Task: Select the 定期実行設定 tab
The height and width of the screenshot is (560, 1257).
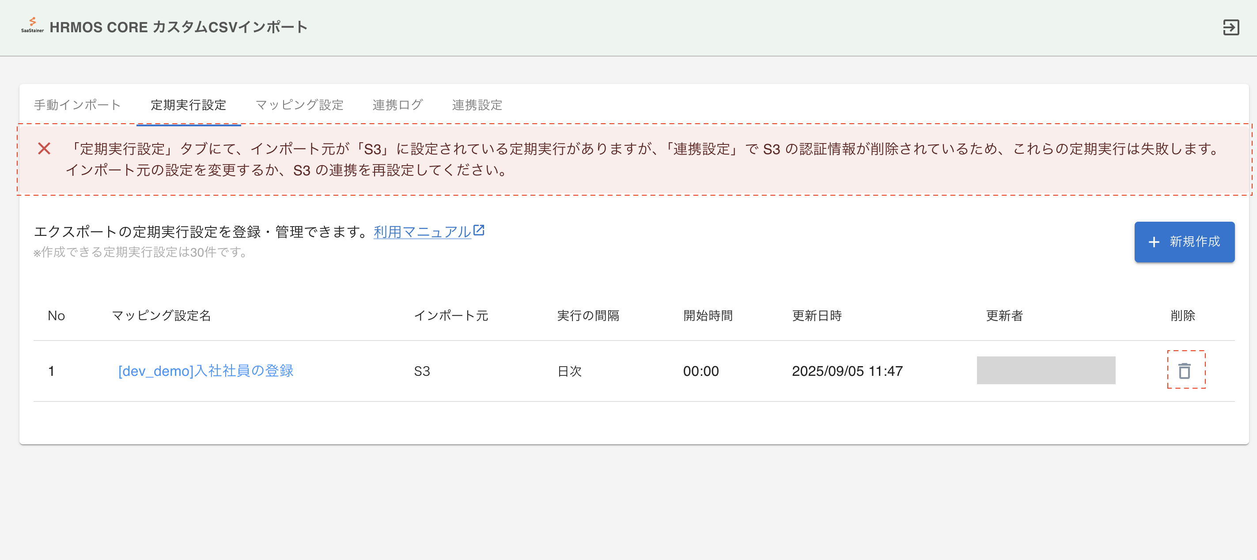Action: pyautogui.click(x=188, y=105)
